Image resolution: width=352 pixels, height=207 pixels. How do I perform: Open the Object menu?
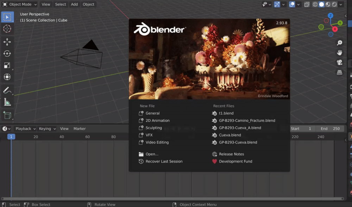coord(88,4)
